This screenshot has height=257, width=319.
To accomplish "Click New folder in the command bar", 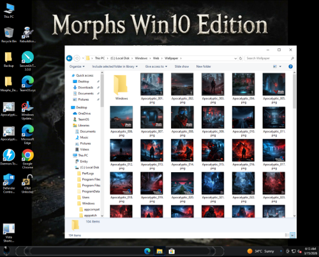I will coord(204,66).
